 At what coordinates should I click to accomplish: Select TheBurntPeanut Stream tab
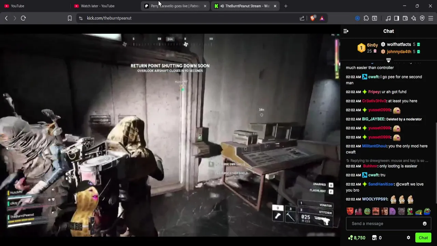pyautogui.click(x=246, y=6)
